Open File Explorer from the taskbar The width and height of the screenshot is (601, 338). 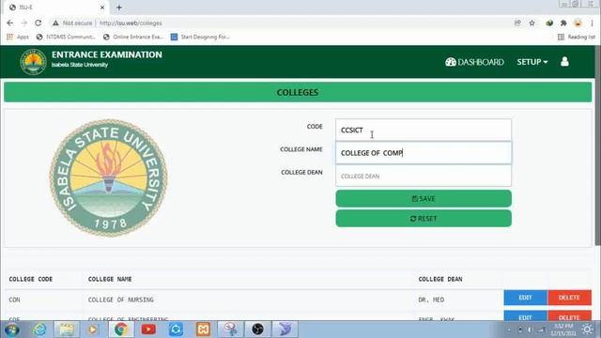tap(67, 330)
